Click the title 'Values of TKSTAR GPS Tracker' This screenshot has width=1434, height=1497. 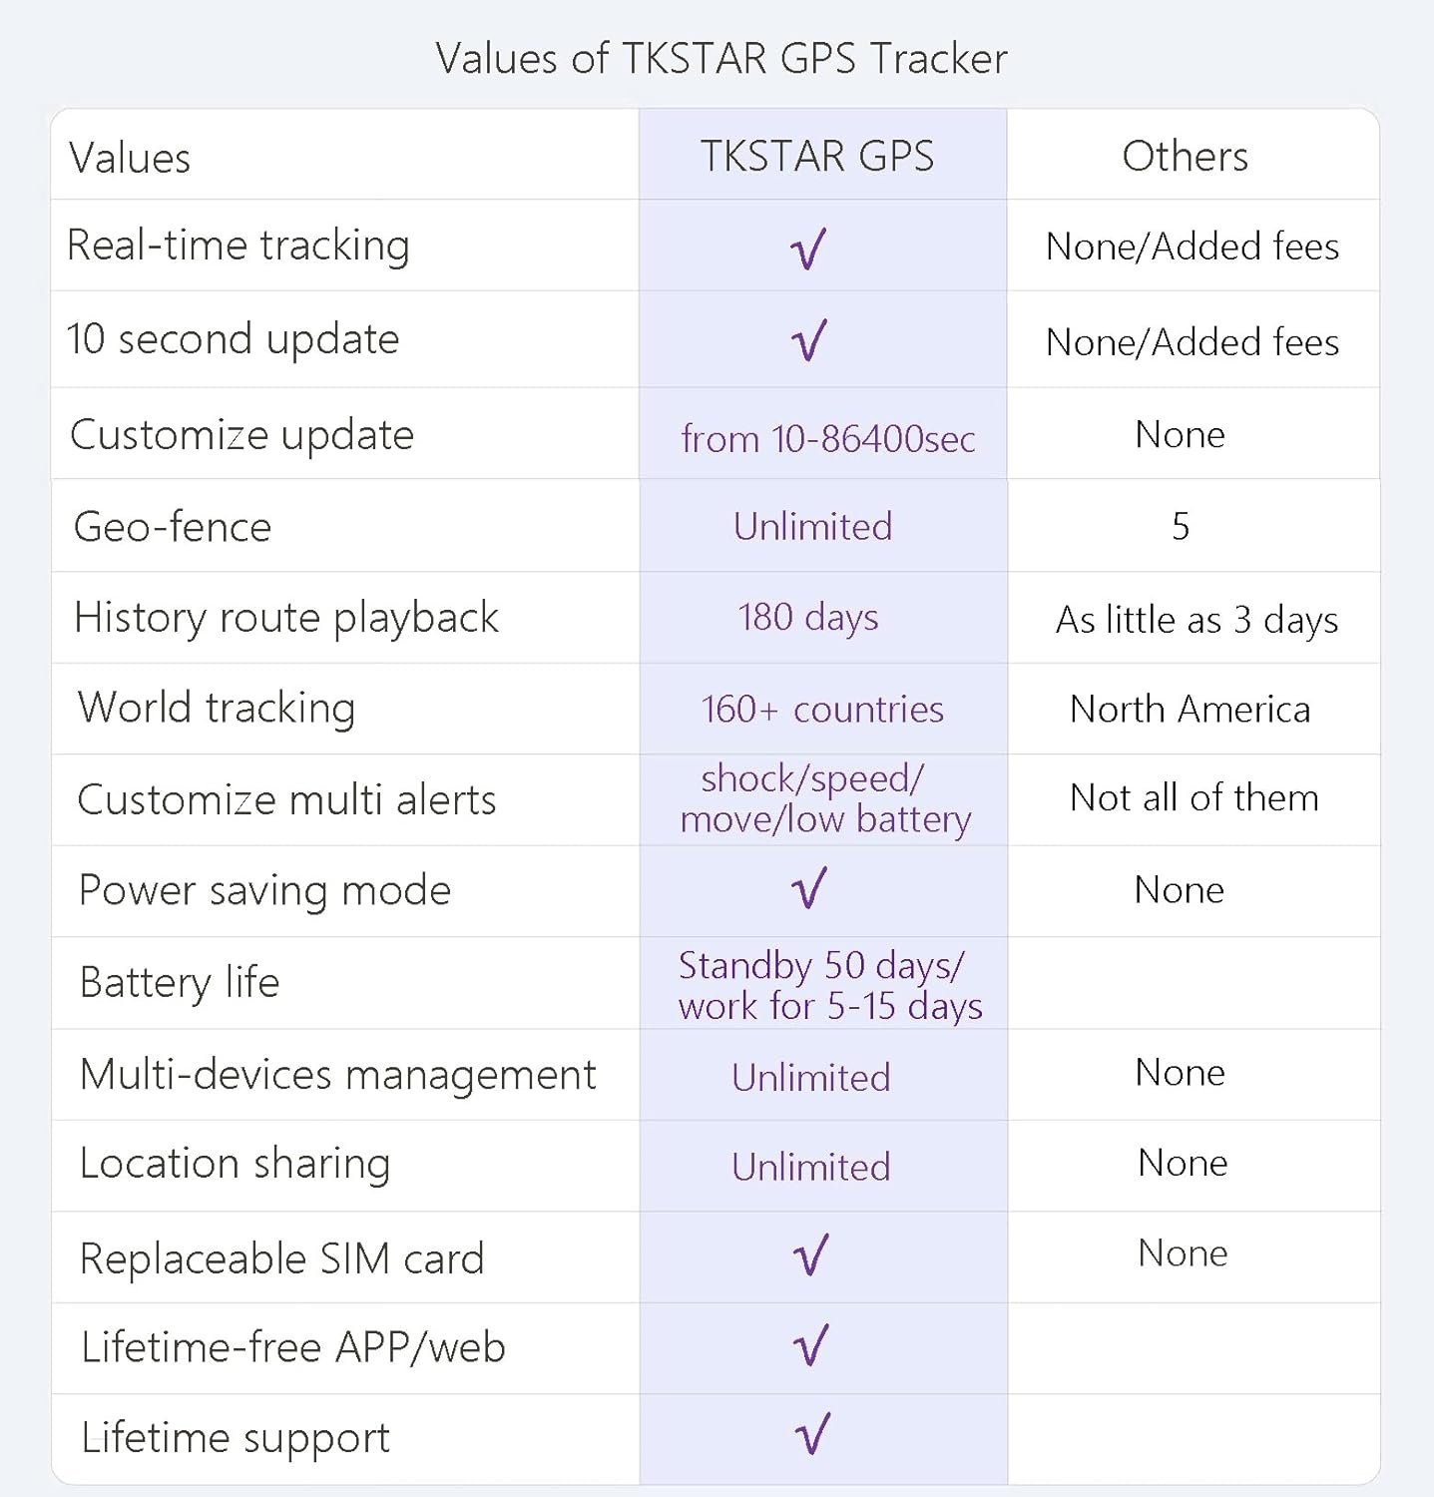click(721, 59)
